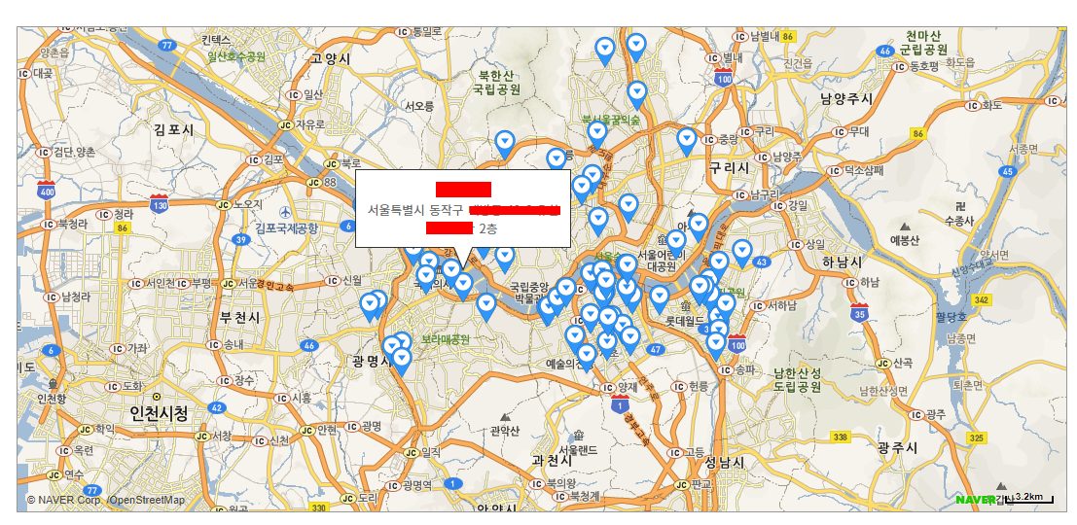The width and height of the screenshot is (1077, 525).
Task: Click the marker below 북서울꿈의숲 label
Action: click(597, 133)
